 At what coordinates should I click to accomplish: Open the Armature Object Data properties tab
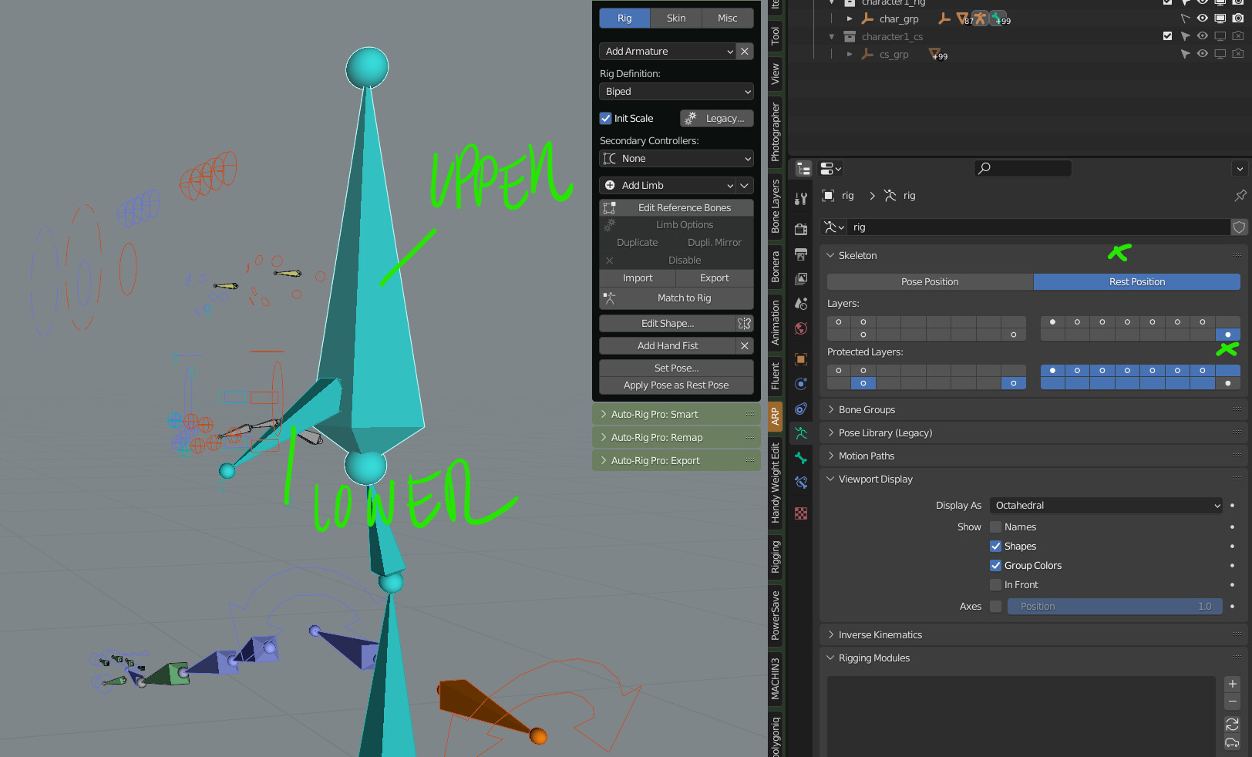click(801, 433)
